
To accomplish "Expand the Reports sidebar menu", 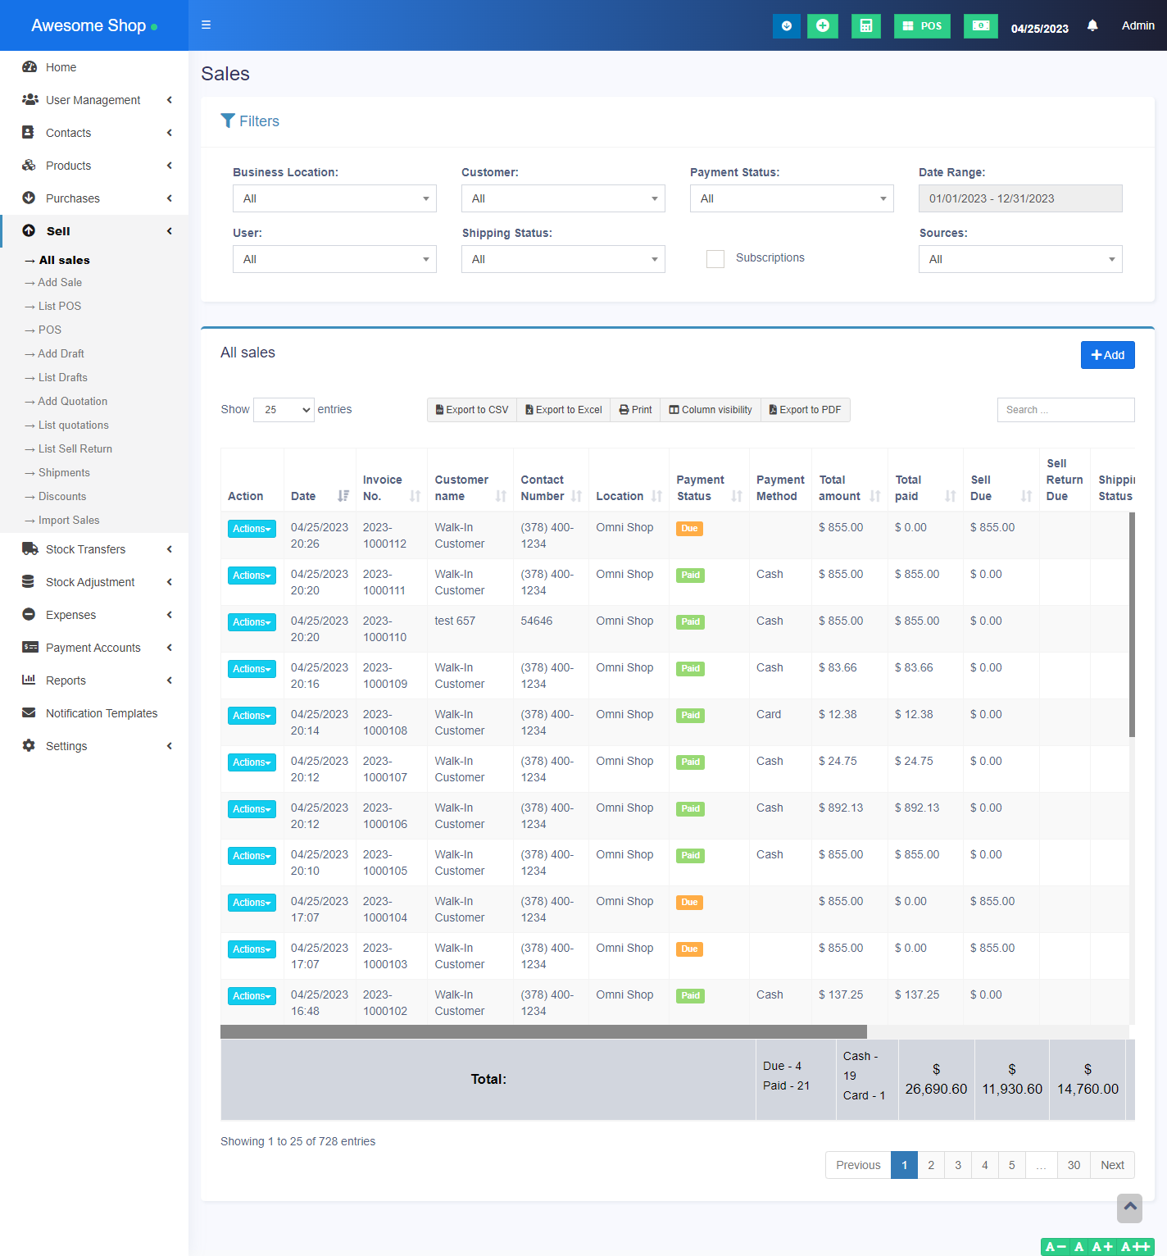I will [66, 680].
